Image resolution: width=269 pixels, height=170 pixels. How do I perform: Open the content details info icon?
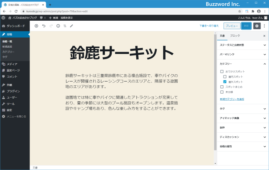58,26
